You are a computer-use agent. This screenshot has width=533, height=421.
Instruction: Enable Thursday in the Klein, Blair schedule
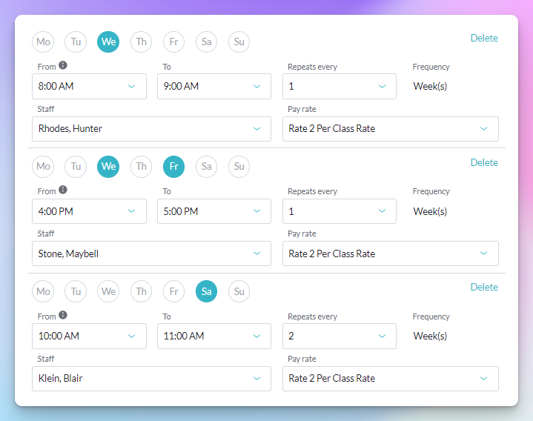point(141,291)
